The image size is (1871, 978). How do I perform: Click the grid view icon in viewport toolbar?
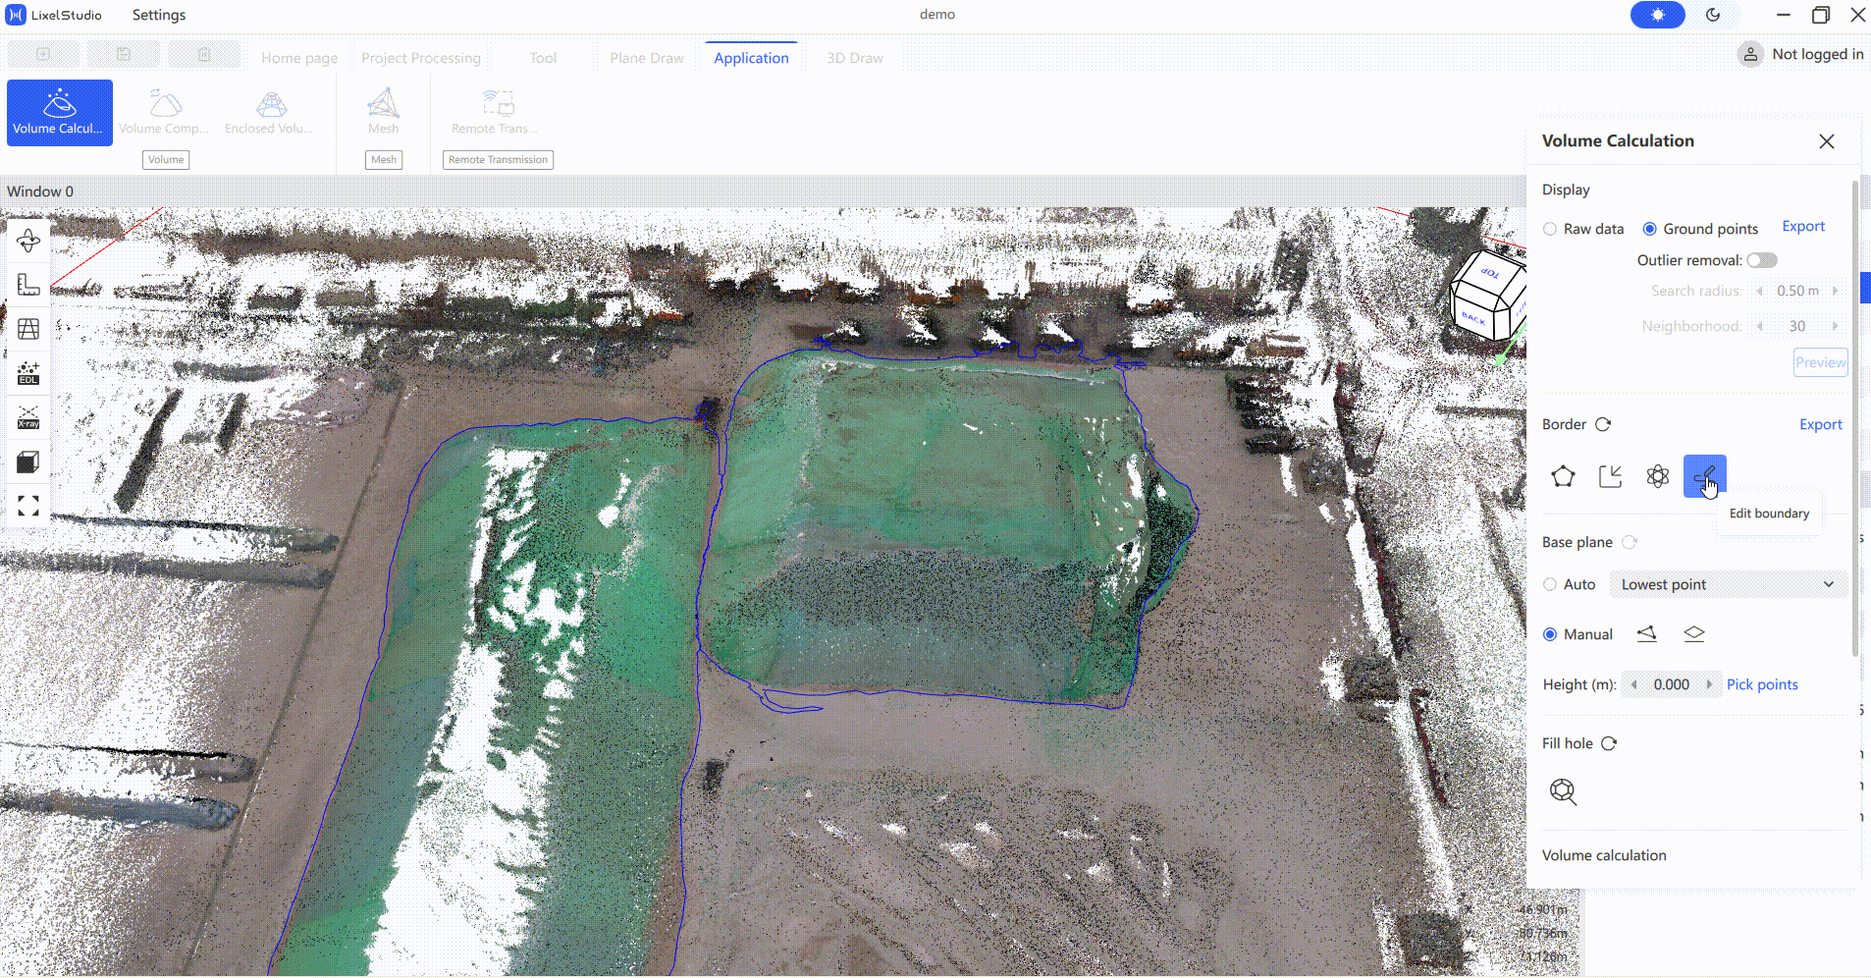click(x=28, y=329)
